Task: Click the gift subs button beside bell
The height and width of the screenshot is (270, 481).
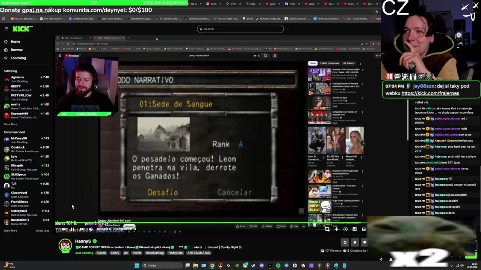Action: (345, 242)
